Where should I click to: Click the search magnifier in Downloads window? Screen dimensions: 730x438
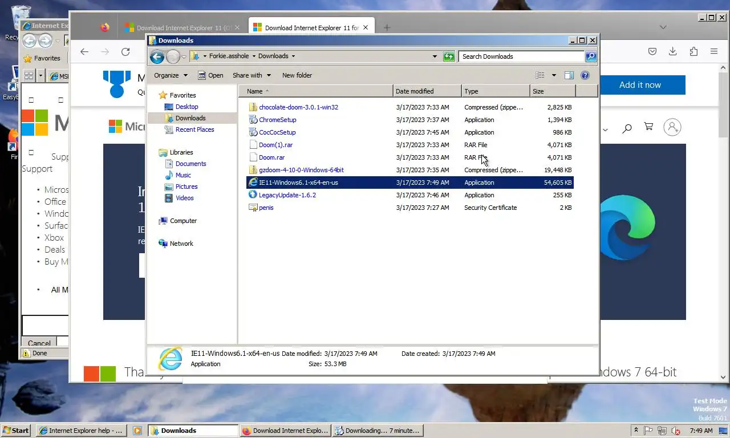(x=591, y=56)
